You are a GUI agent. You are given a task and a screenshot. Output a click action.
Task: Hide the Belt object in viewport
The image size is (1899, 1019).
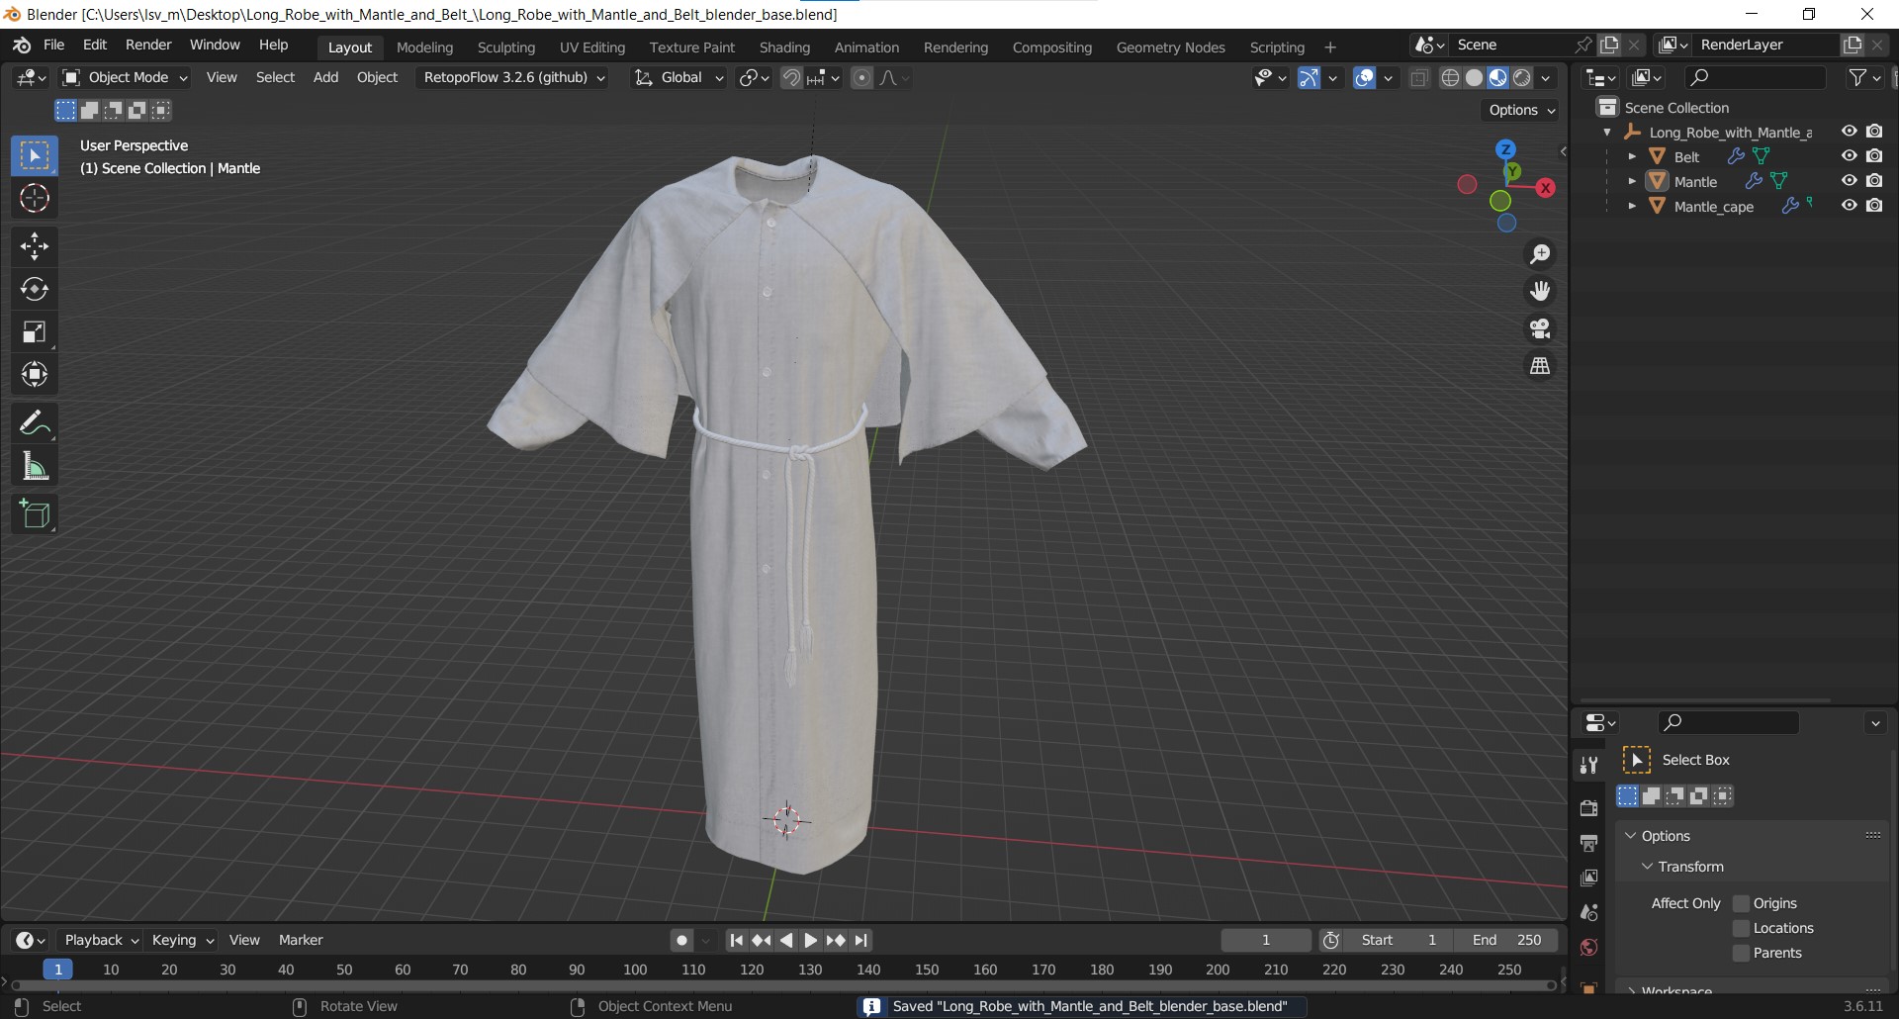[x=1849, y=156]
